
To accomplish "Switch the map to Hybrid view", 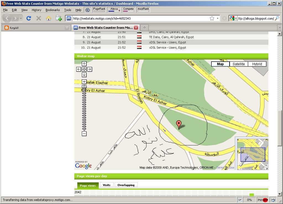I will tap(257, 64).
